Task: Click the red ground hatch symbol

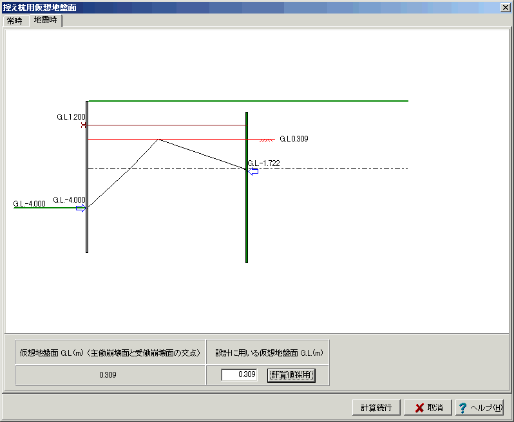Action: (266, 140)
